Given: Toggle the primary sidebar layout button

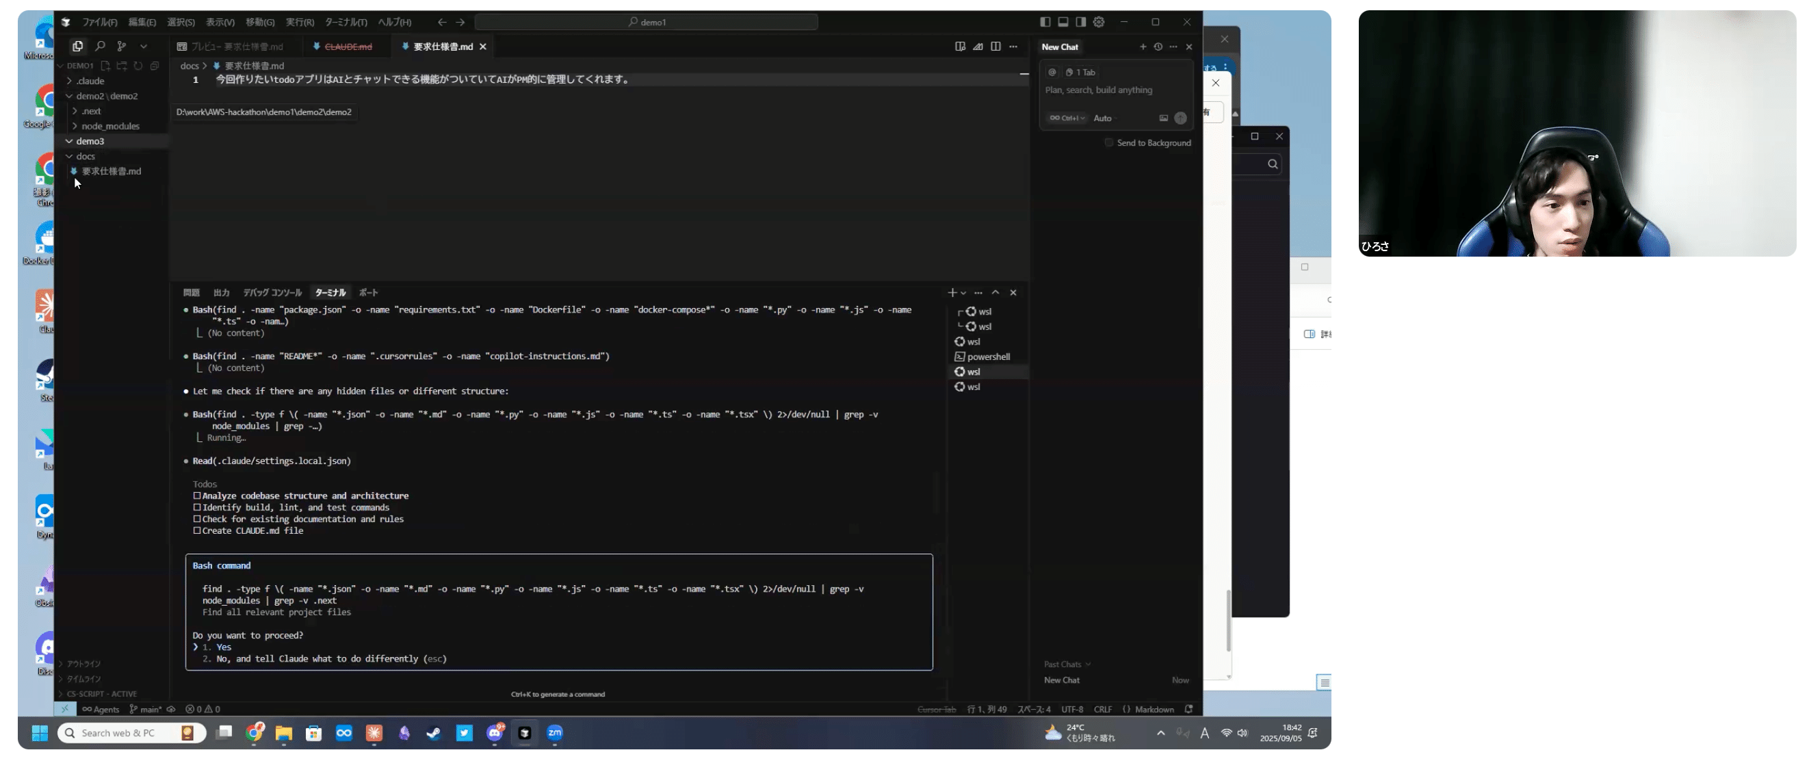Looking at the screenshot, I should 1045,22.
